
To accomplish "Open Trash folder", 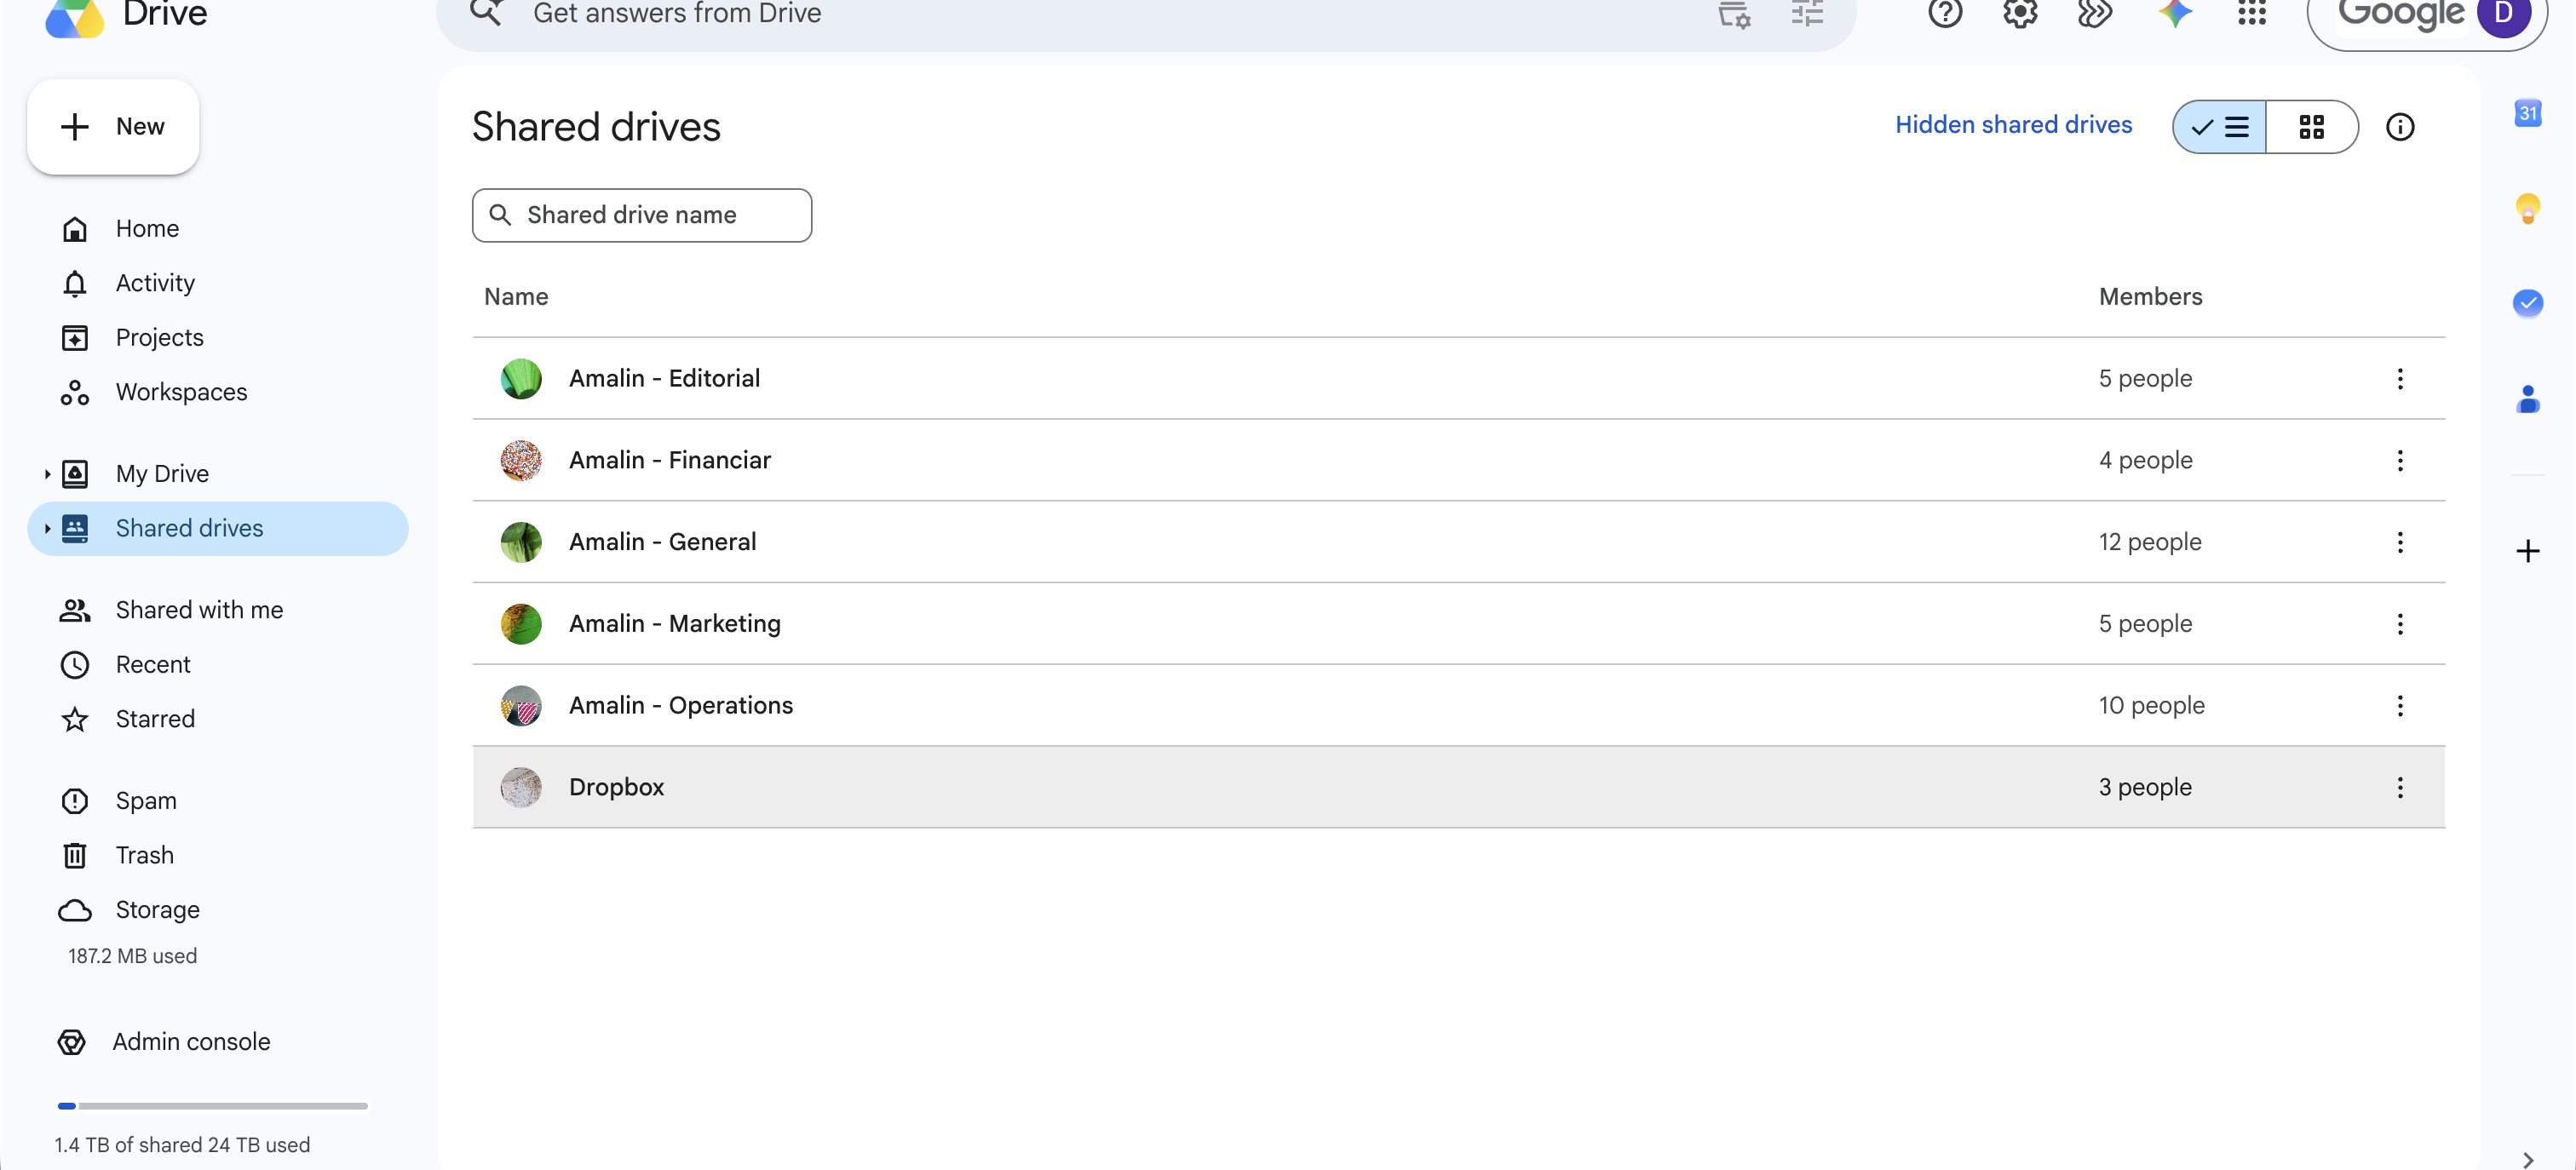I will pyautogui.click(x=218, y=856).
